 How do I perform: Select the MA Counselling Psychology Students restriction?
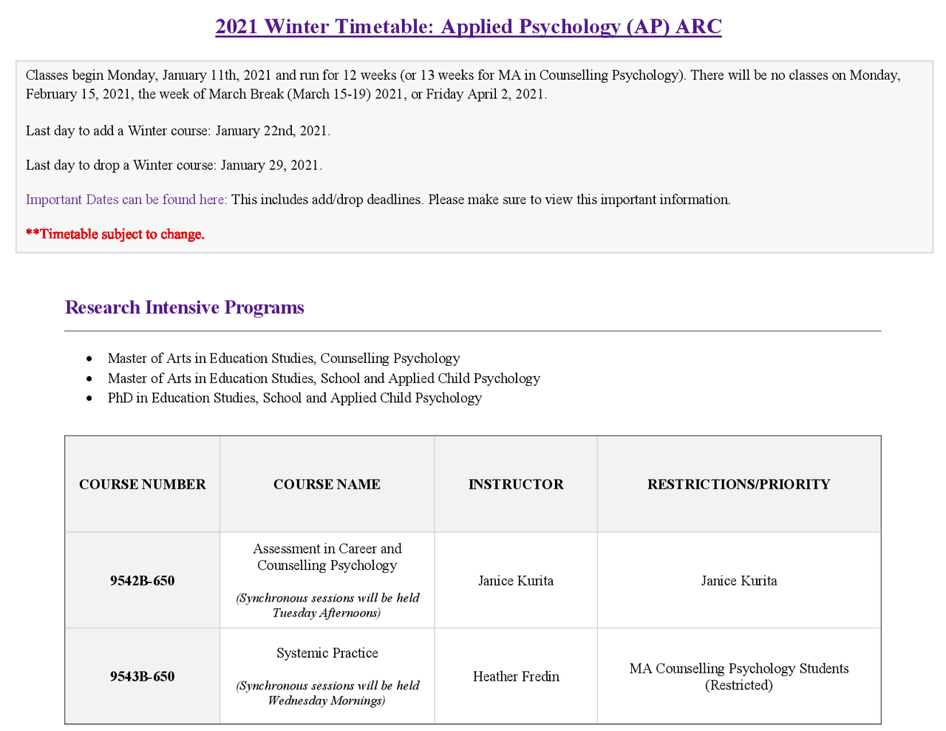pos(738,676)
